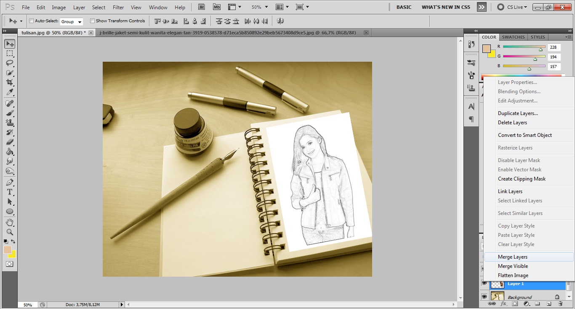Switch to the Swatches tab
575x309 pixels.
(x=513, y=37)
